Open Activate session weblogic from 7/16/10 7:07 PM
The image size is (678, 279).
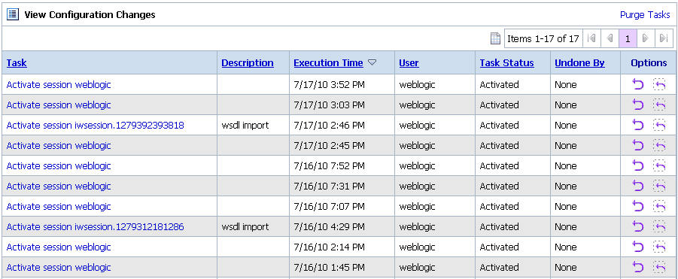coord(59,207)
